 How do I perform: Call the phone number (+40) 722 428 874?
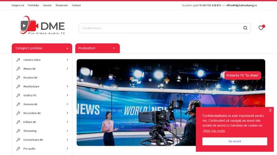tap(210, 5)
